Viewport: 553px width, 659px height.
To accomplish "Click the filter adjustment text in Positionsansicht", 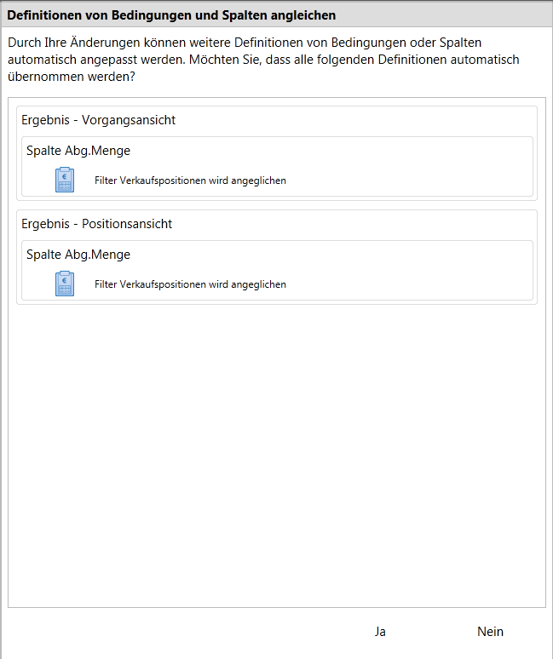I will (190, 284).
